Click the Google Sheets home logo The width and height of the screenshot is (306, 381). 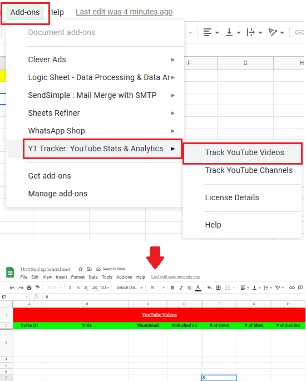pyautogui.click(x=10, y=273)
